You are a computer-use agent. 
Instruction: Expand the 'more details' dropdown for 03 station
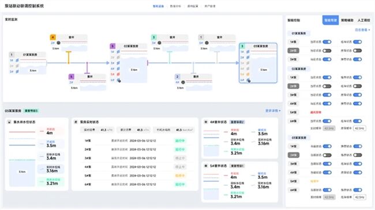coord(273,110)
